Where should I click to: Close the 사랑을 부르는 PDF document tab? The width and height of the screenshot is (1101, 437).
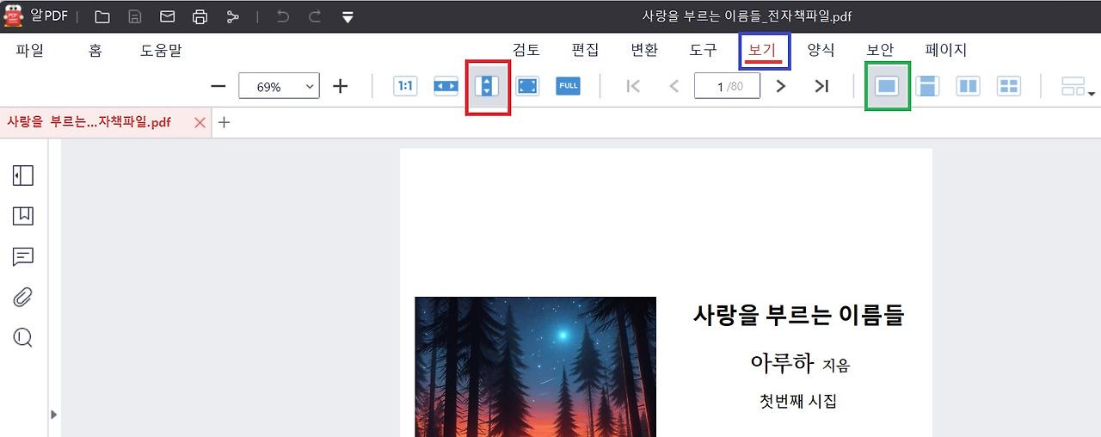pos(200,123)
